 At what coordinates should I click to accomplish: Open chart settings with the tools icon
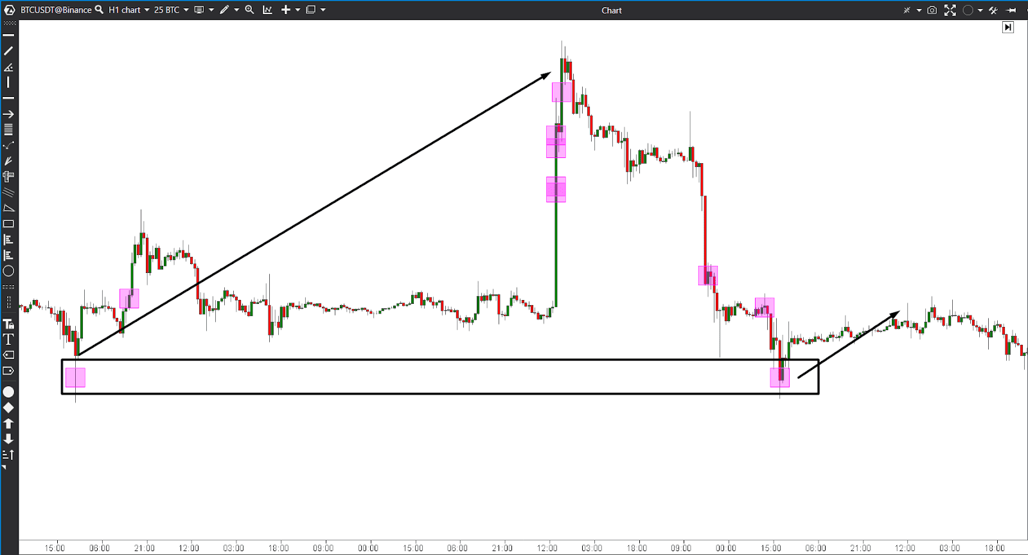click(x=993, y=10)
